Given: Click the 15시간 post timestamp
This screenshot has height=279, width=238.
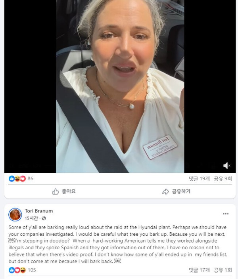Looking at the screenshot, I should (31, 218).
